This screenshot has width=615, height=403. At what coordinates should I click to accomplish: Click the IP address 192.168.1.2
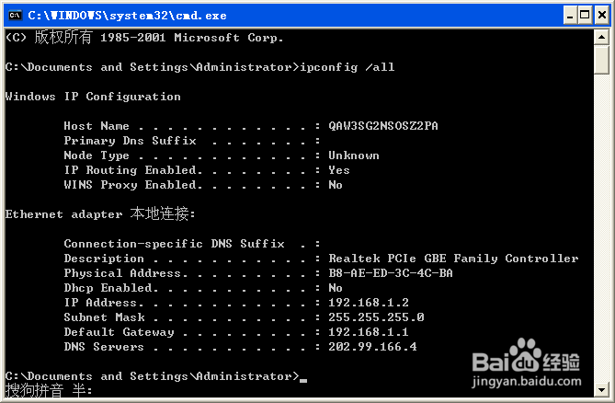coord(369,303)
